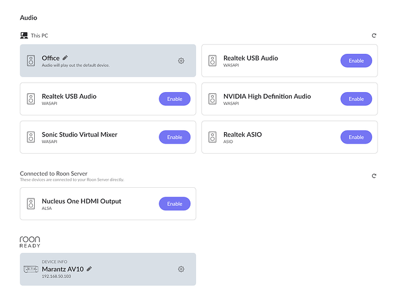This screenshot has height=299, width=396.
Task: Refresh the Connected to Roon Server list
Action: coord(374,176)
